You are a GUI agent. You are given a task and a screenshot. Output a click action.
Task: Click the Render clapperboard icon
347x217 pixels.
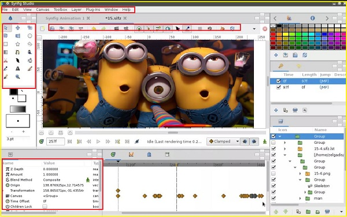116,28
